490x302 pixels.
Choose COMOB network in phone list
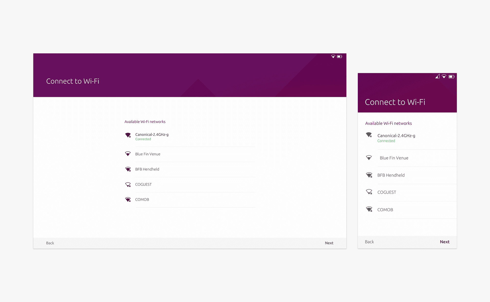tap(385, 210)
